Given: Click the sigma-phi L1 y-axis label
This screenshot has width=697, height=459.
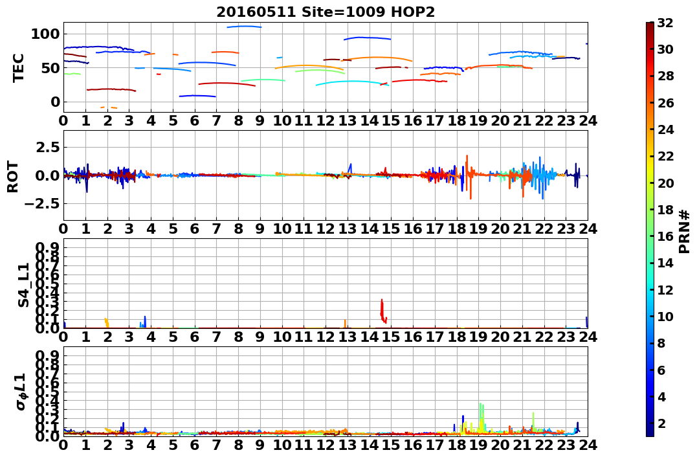Looking at the screenshot, I should [21, 392].
